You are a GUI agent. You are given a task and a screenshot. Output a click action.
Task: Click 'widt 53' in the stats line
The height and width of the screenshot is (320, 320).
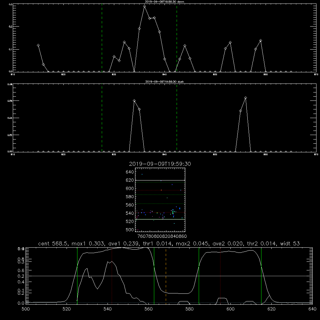[x=290, y=244]
